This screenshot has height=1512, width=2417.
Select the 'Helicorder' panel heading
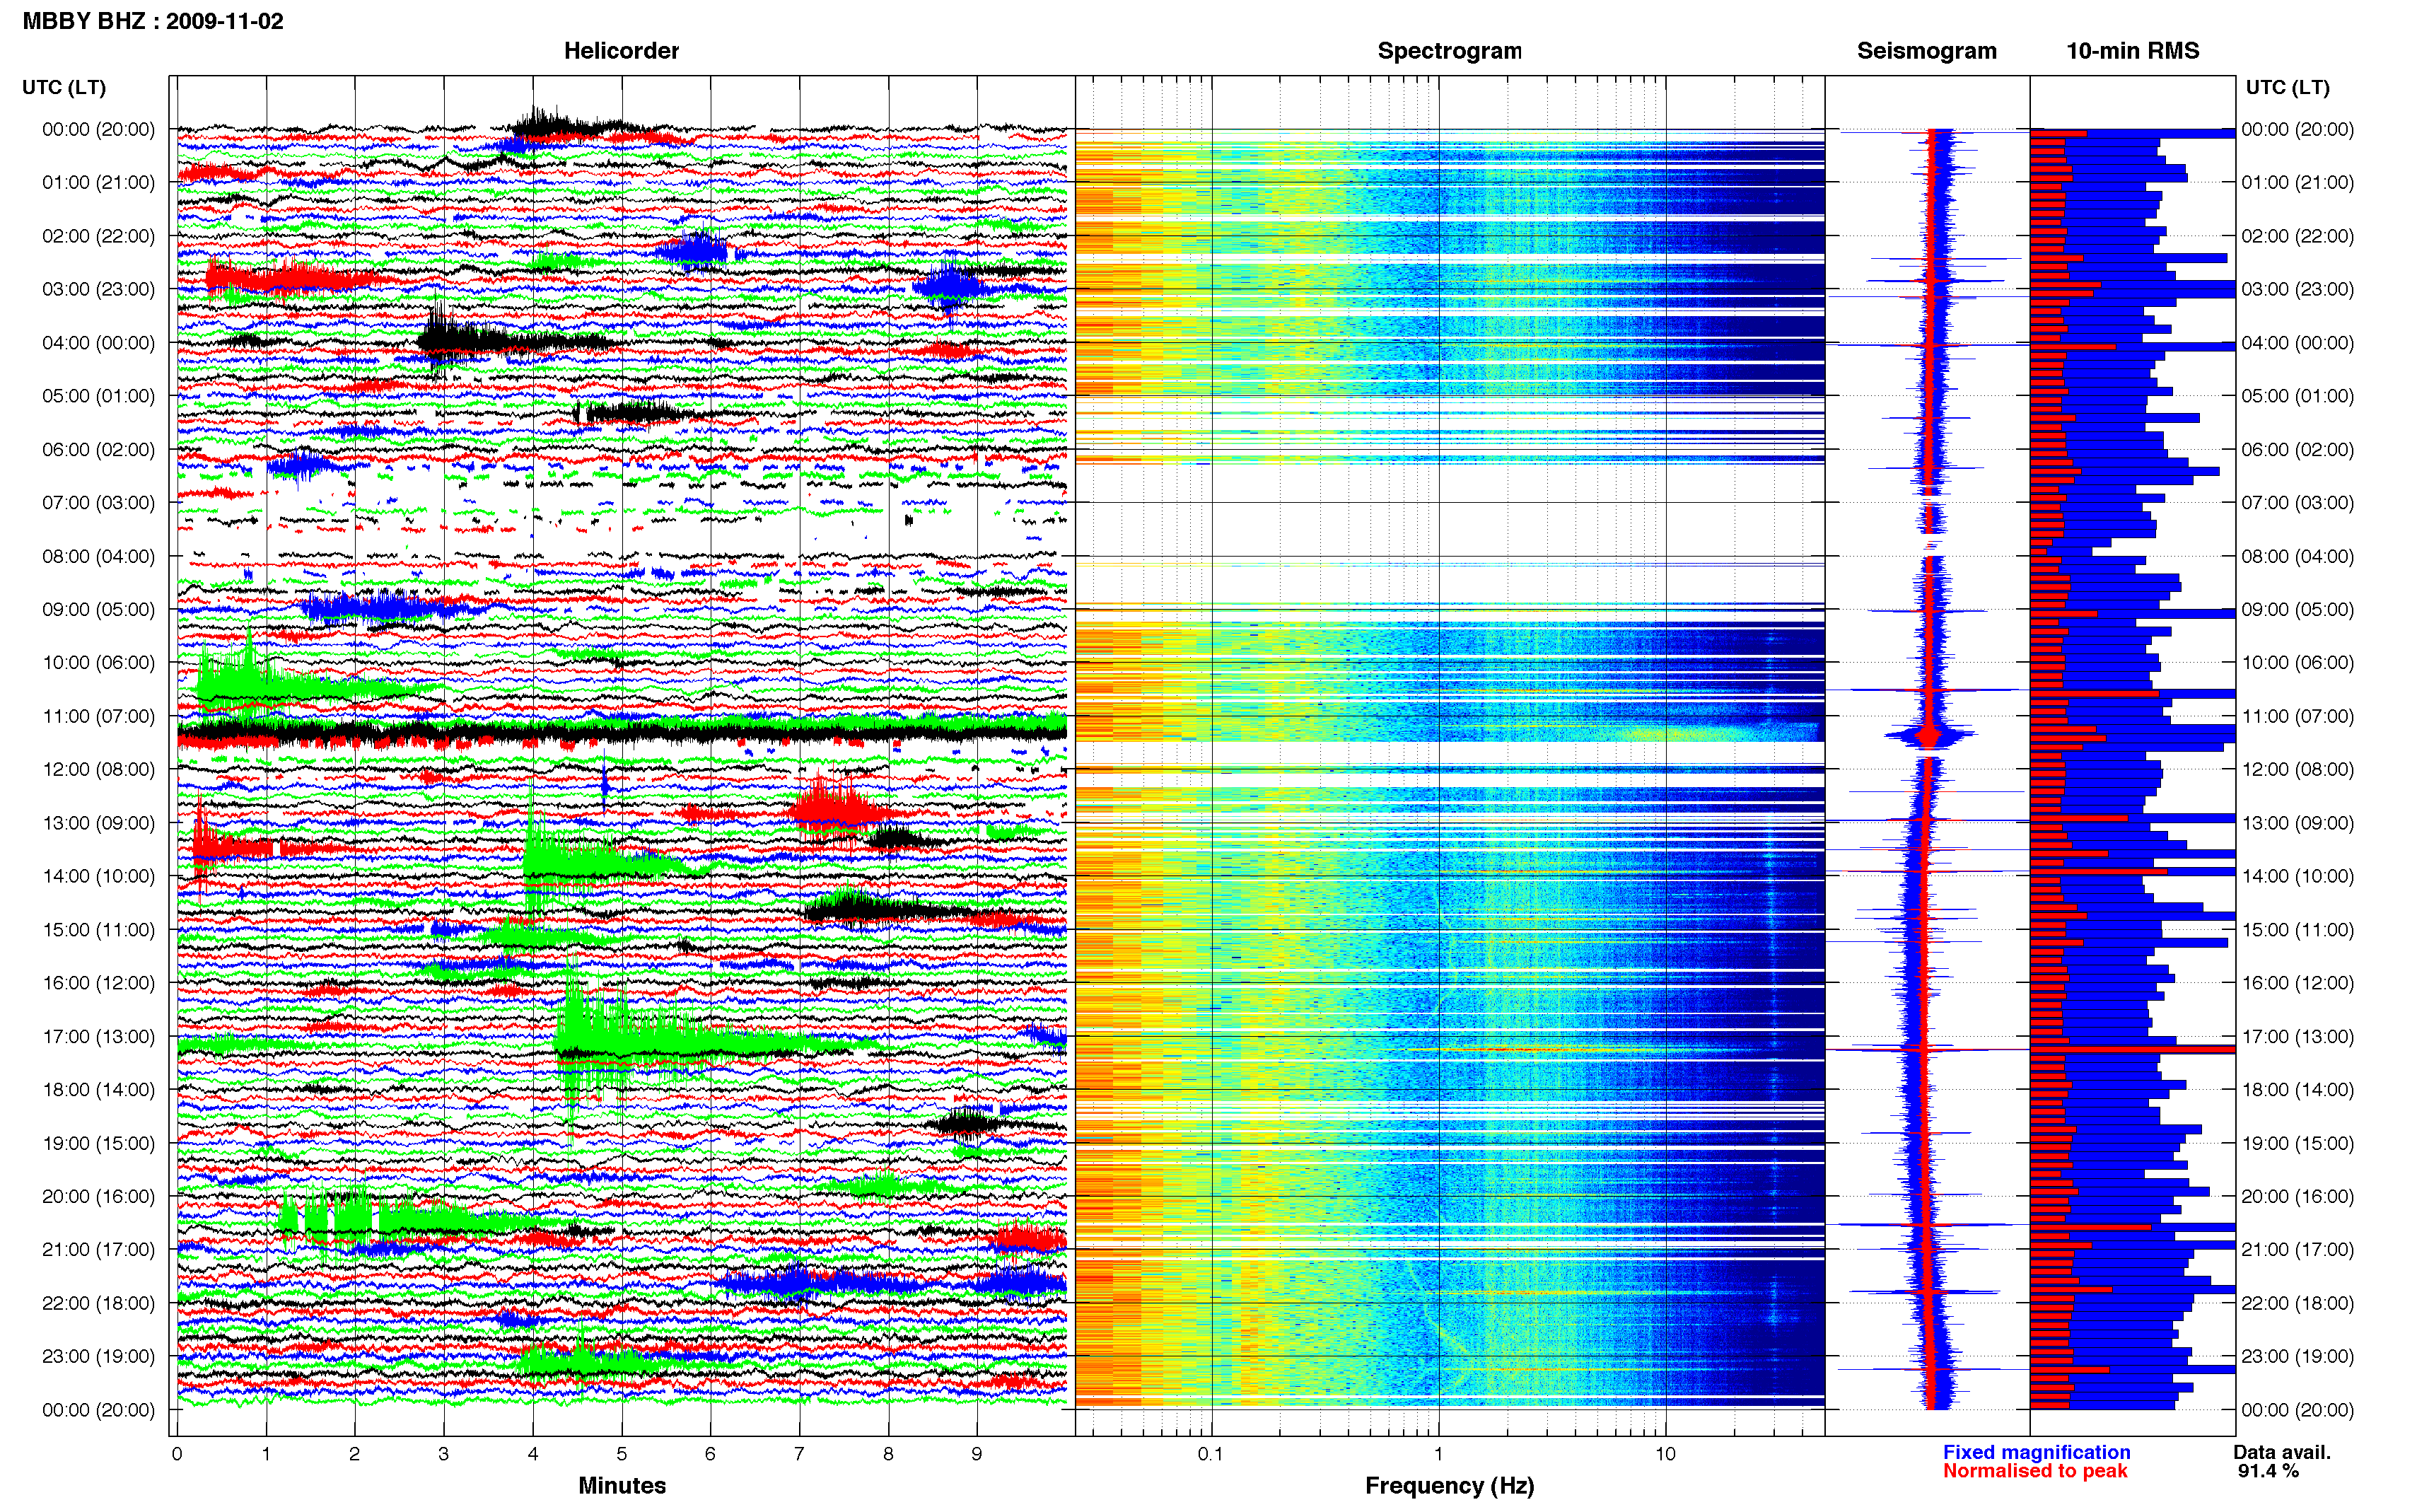621,51
